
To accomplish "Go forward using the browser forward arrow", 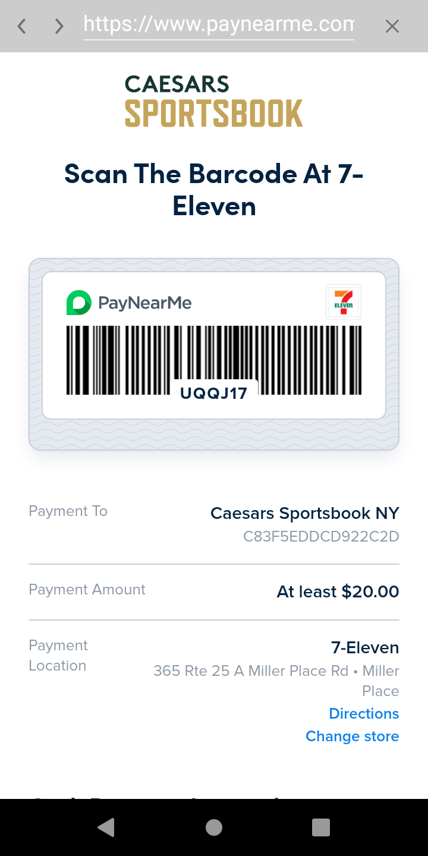I will click(59, 26).
